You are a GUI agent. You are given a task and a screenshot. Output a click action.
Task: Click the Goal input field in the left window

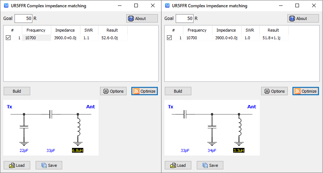23,19
